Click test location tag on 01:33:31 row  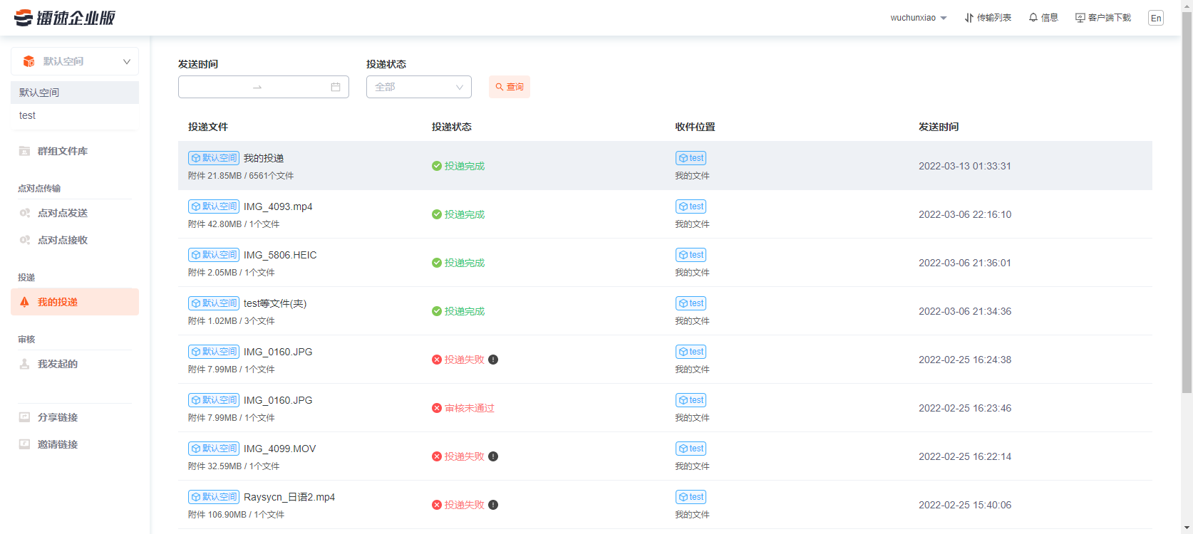coord(691,158)
